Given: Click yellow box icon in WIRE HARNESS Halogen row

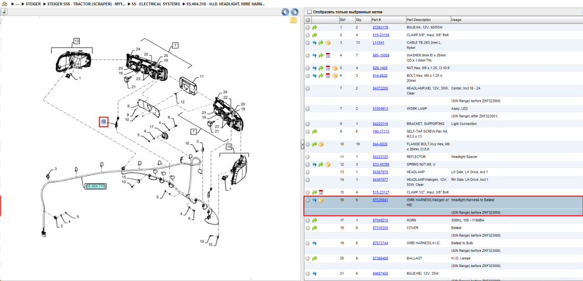Looking at the screenshot, I should (x=321, y=200).
